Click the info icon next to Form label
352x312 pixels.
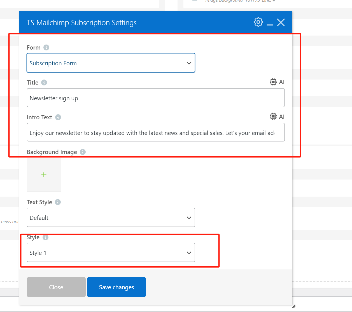pos(46,47)
